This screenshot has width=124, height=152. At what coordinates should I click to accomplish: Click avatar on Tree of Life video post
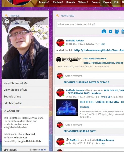coord(60,92)
